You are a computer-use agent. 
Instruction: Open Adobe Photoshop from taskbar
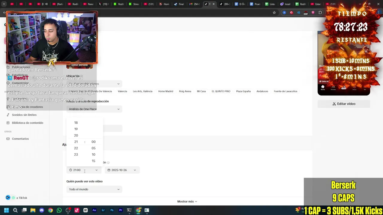(112, 210)
